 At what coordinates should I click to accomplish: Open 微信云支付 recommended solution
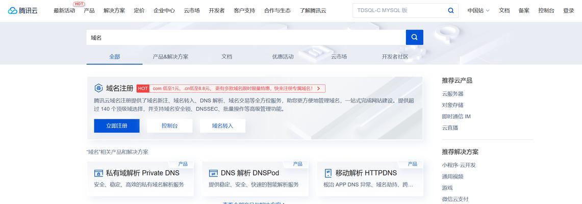coord(456,199)
